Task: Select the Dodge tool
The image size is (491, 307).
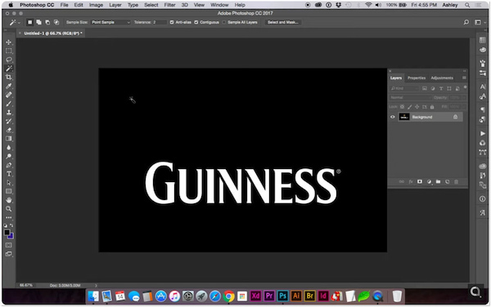Action: (x=9, y=156)
